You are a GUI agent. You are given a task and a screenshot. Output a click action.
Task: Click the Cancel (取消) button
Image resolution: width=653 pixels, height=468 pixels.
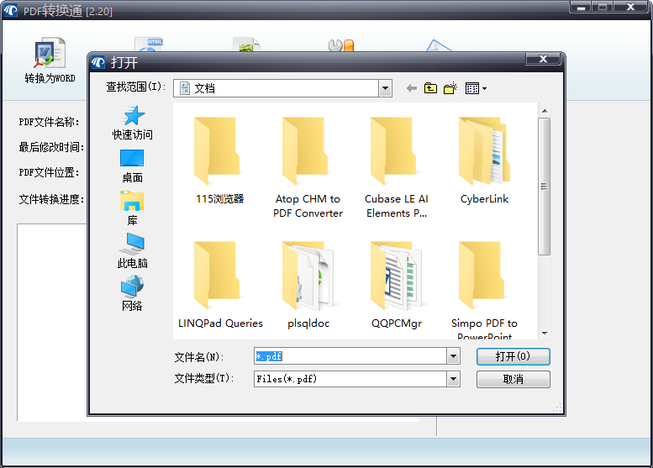click(x=513, y=379)
